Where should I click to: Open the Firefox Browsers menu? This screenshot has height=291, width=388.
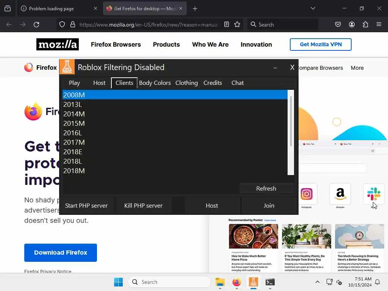coord(116,45)
